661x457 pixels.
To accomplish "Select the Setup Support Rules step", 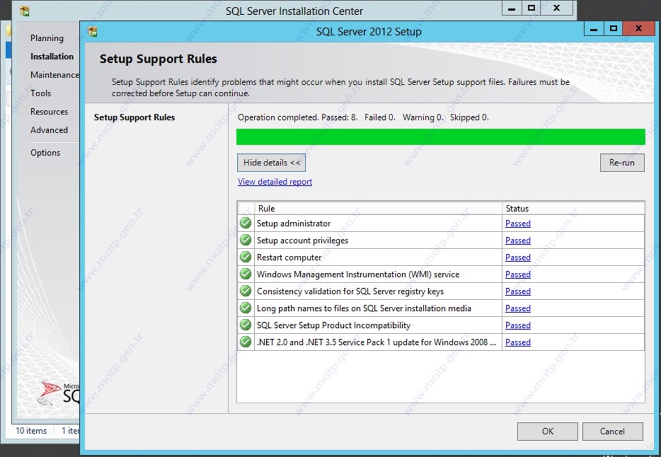I will 134,117.
